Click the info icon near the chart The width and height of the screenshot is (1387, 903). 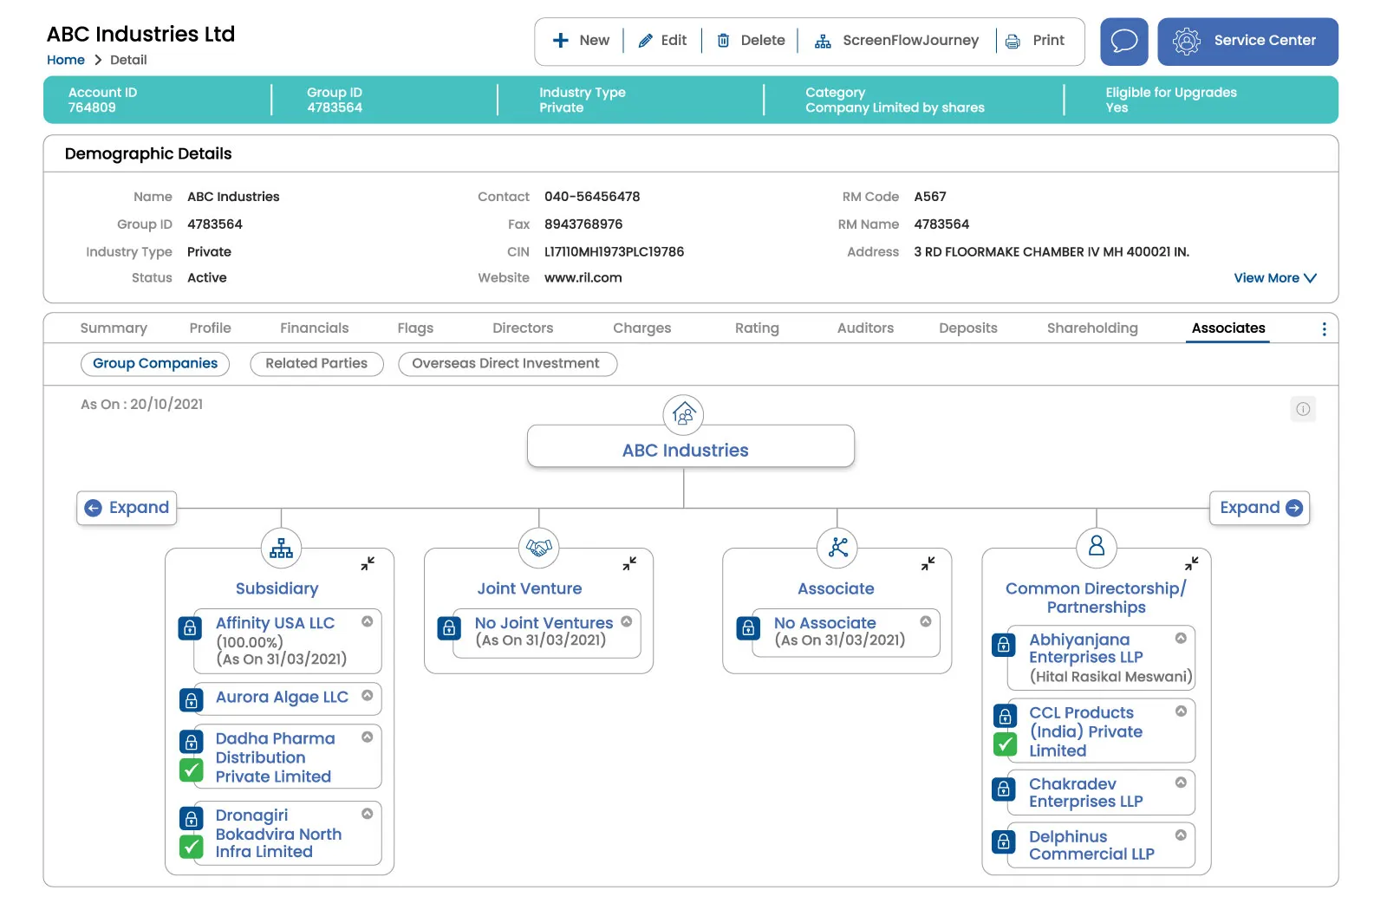click(1302, 409)
